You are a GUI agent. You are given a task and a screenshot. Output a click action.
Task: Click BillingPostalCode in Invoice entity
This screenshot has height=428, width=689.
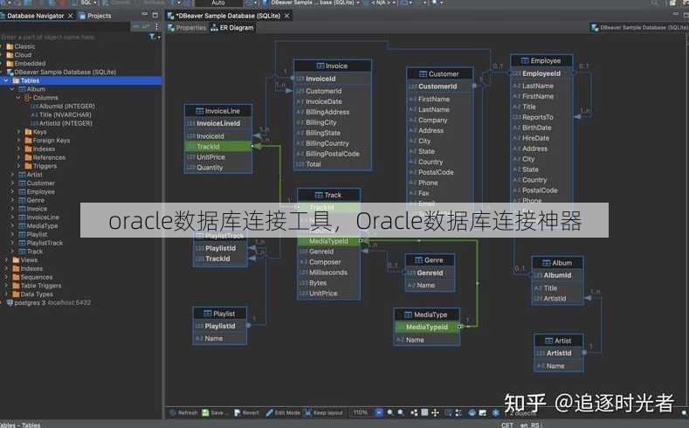pyautogui.click(x=332, y=155)
